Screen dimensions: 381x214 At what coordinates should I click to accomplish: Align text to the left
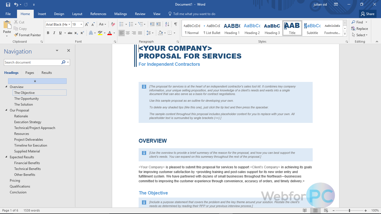coord(122,33)
